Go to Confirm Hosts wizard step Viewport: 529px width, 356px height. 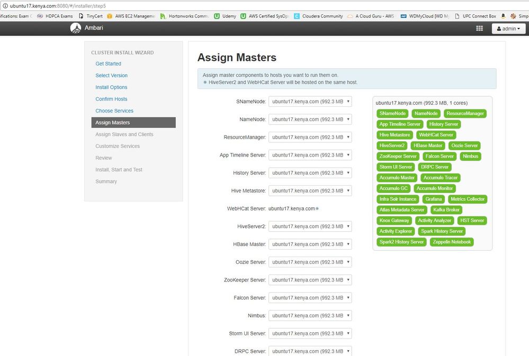point(111,99)
